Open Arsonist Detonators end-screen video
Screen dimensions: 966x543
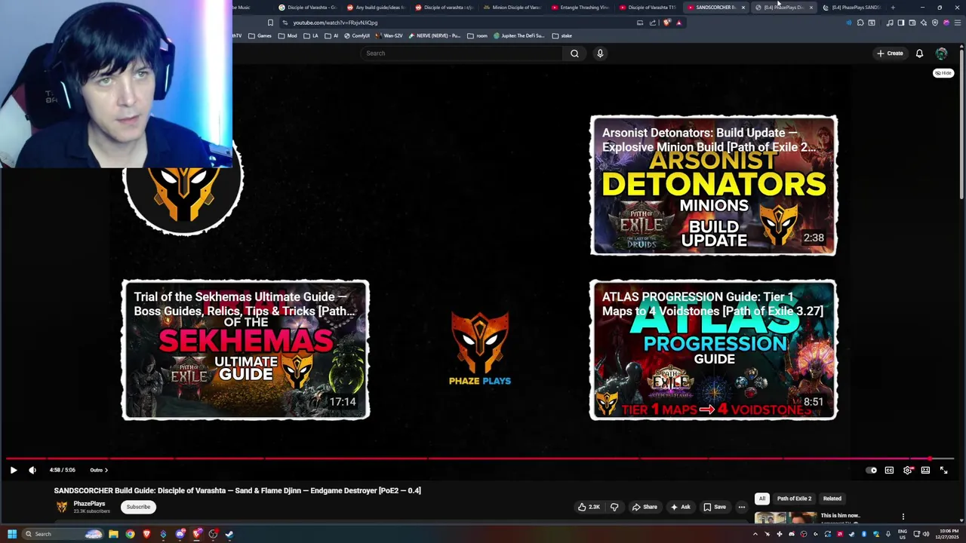tap(713, 186)
